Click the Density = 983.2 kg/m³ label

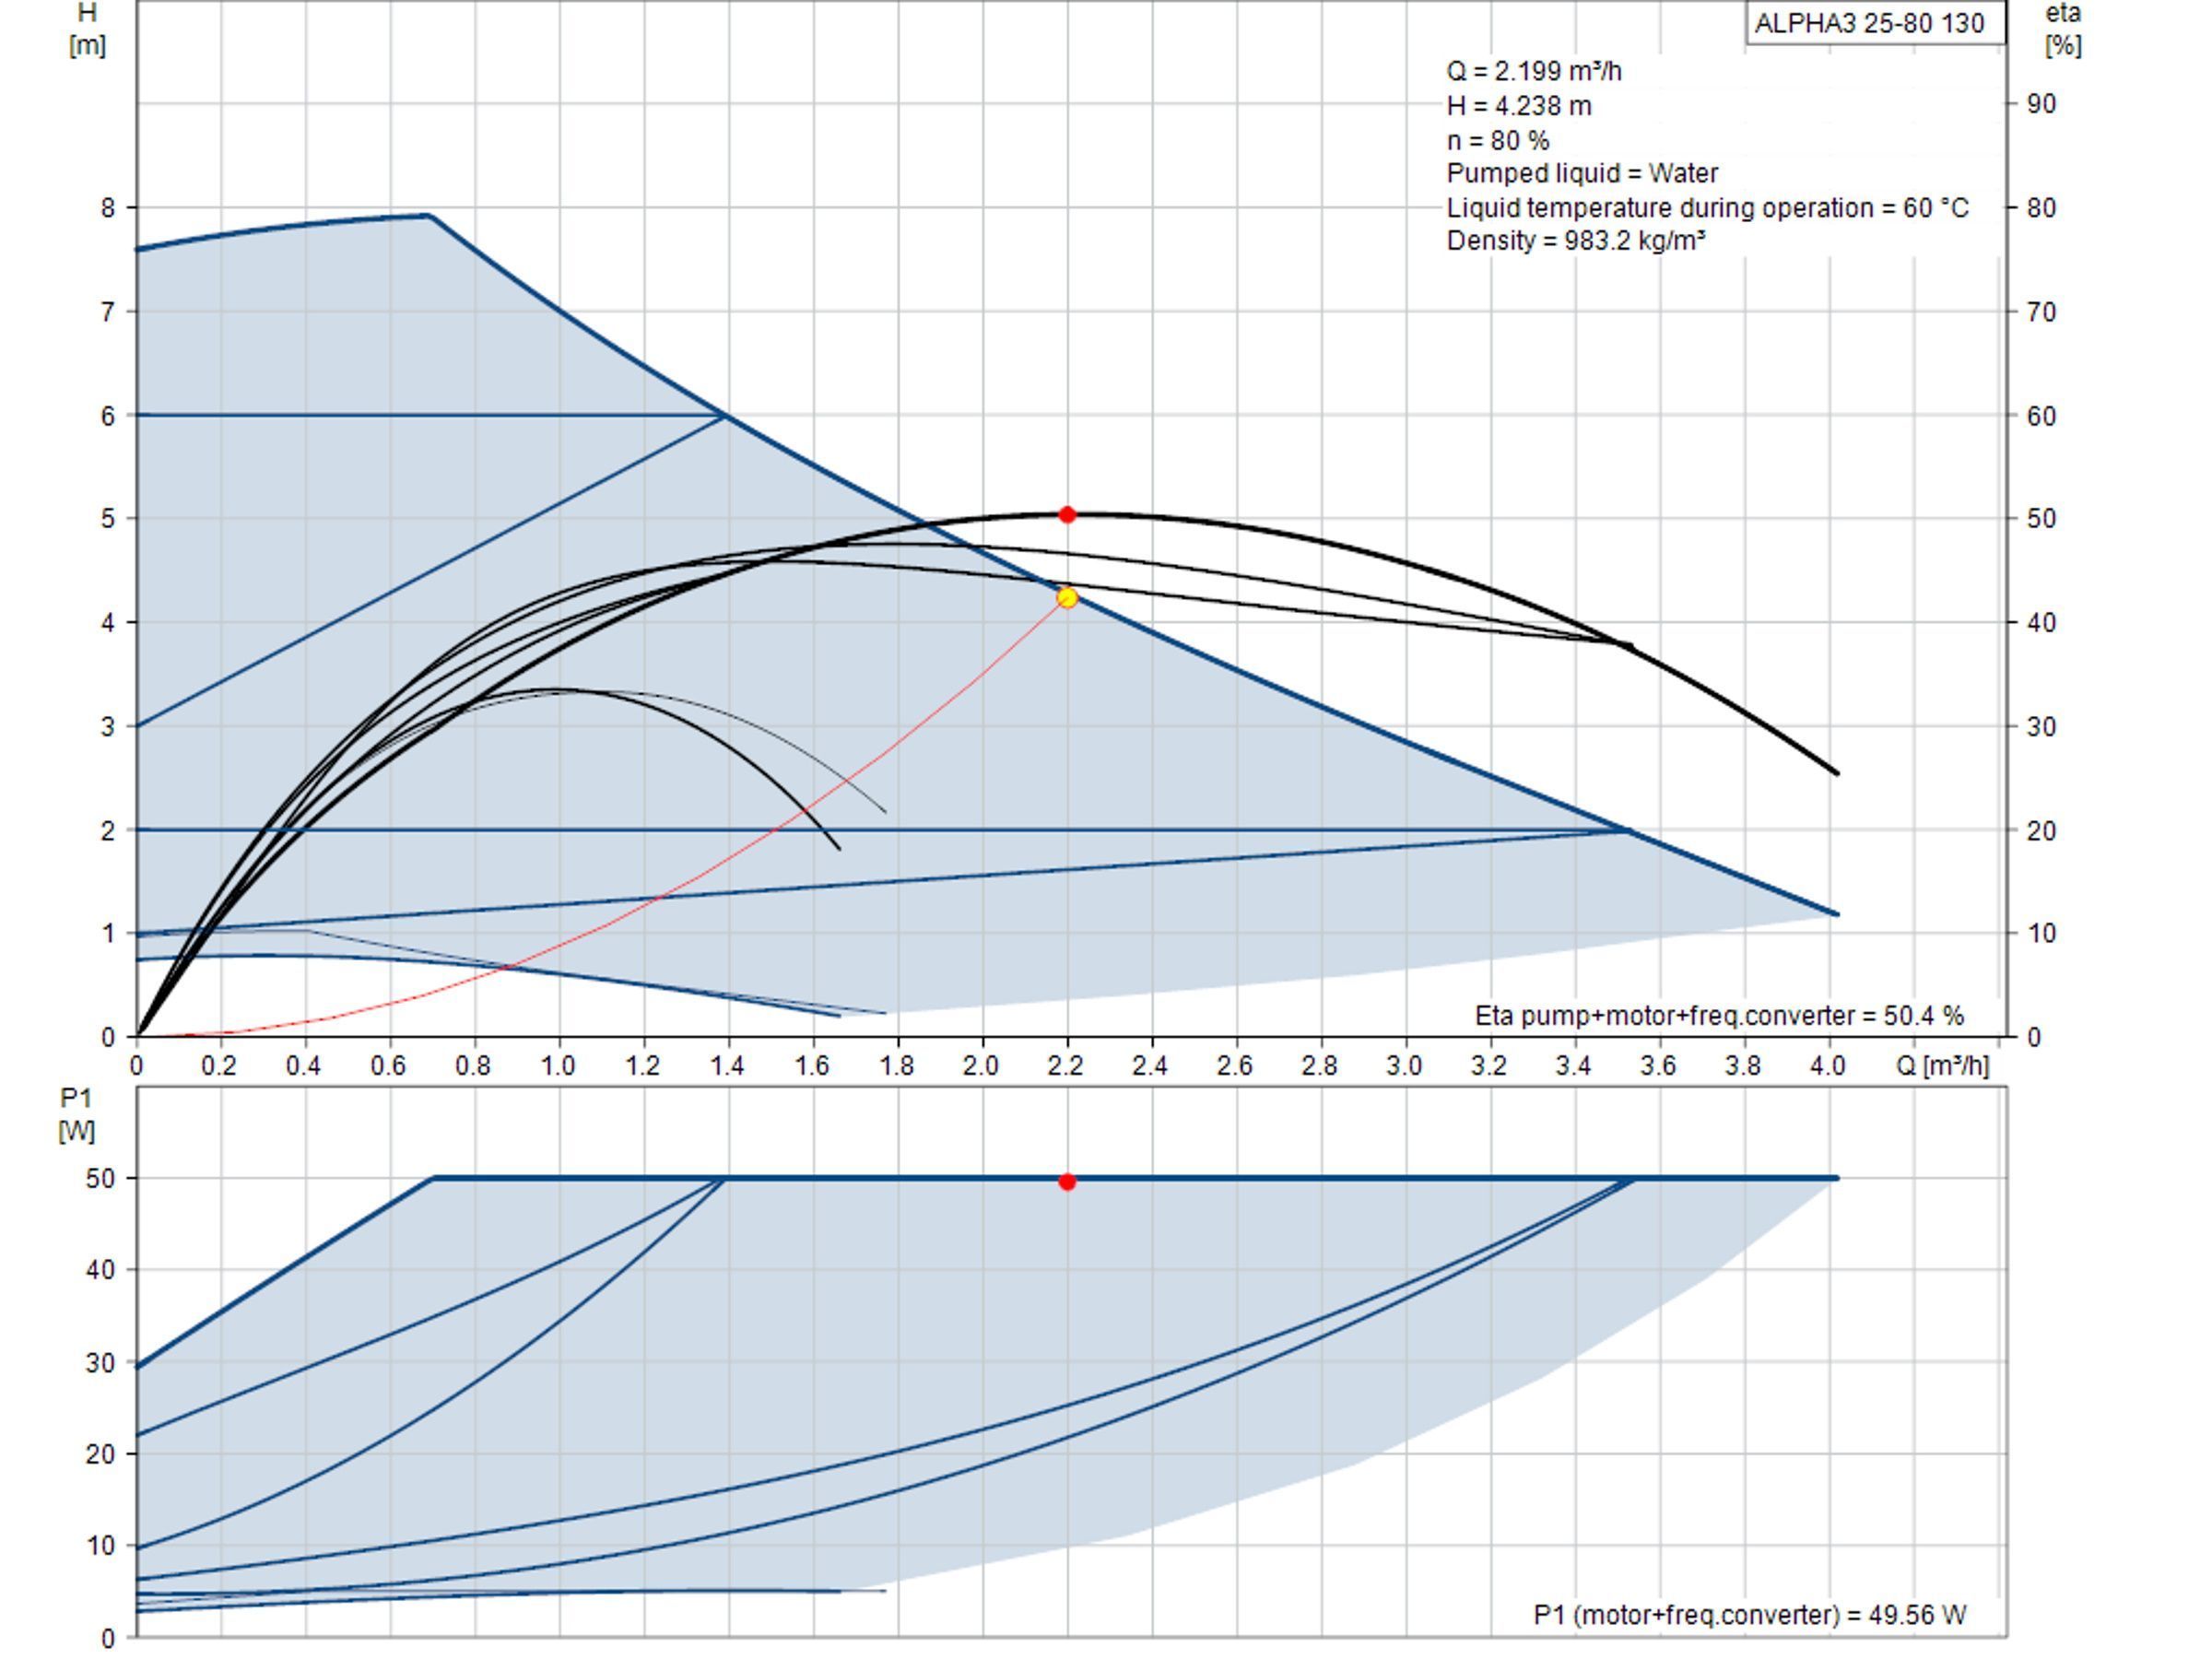tap(1576, 241)
